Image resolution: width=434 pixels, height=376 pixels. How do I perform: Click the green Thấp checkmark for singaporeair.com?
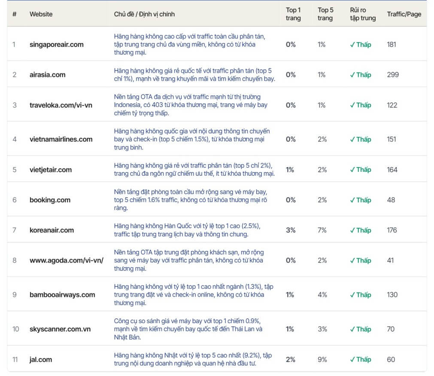tap(360, 45)
